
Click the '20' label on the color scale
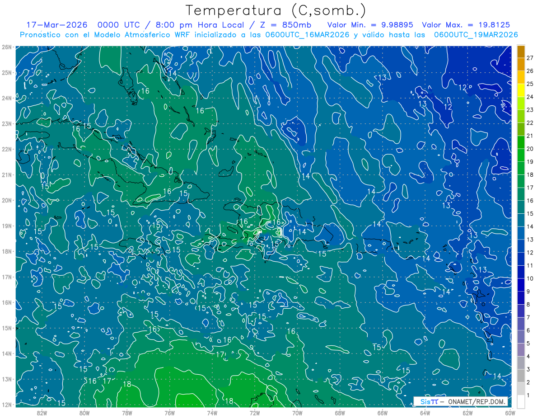coord(530,149)
